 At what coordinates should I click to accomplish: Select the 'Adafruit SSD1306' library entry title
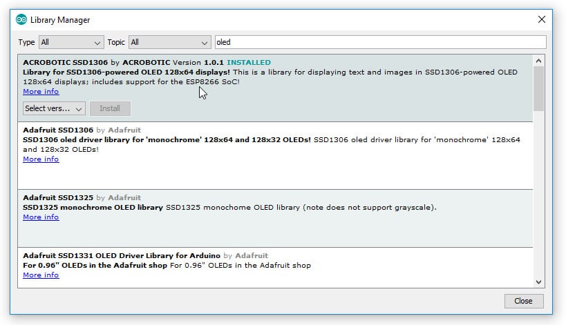pos(58,130)
